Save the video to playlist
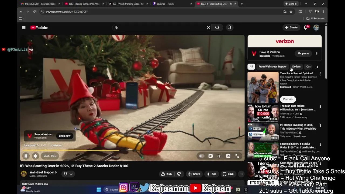 coord(228,174)
